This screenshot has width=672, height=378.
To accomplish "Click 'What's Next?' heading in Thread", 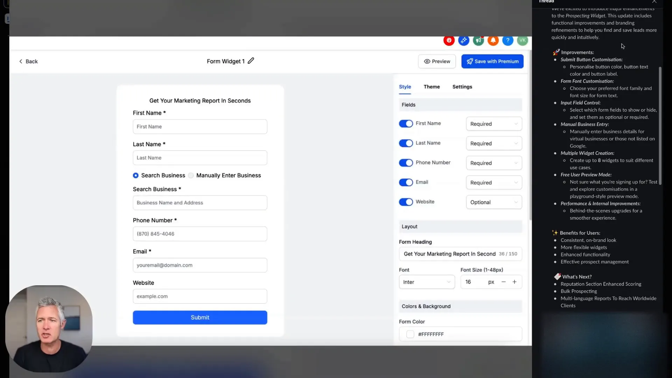I will [576, 277].
